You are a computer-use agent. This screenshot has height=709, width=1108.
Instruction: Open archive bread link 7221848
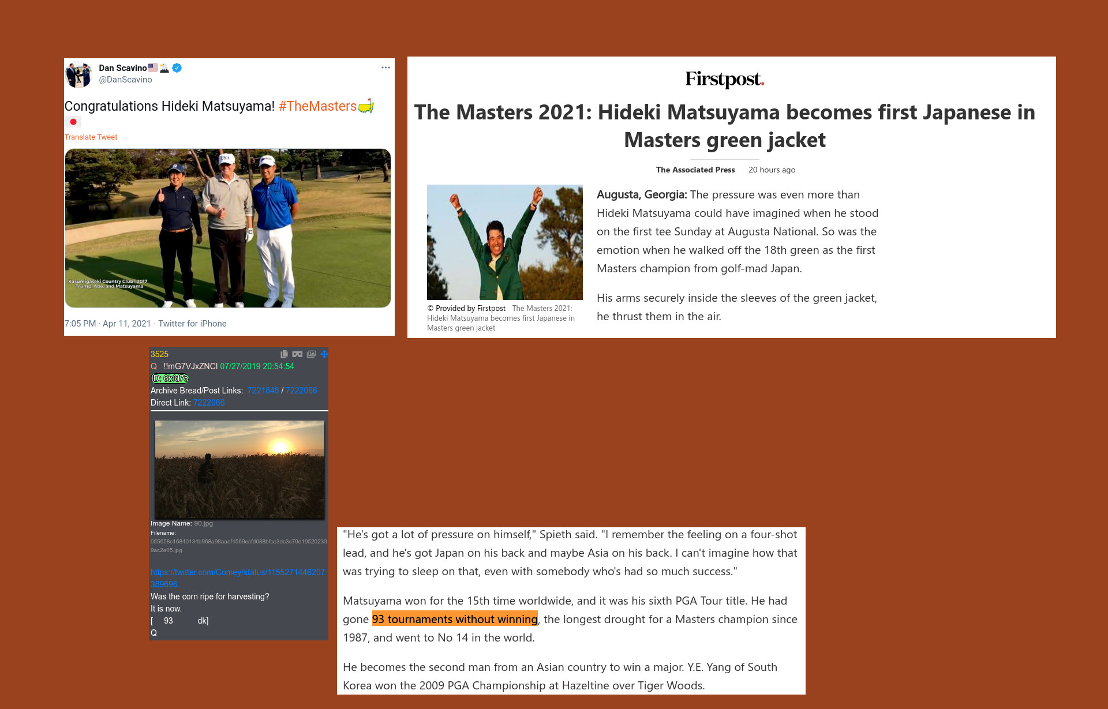coord(263,391)
